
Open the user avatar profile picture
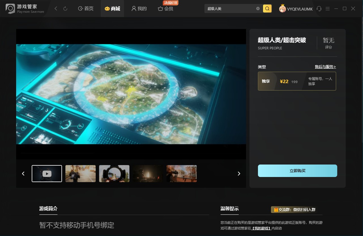[282, 9]
